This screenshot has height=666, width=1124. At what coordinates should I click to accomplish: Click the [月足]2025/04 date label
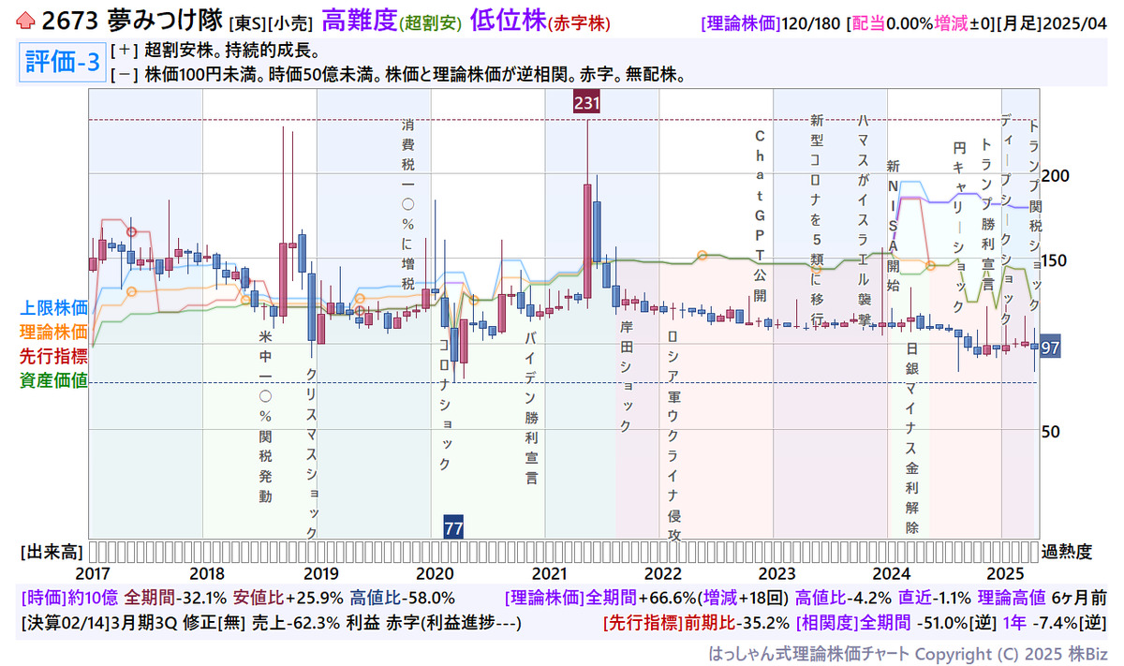pyautogui.click(x=1053, y=22)
